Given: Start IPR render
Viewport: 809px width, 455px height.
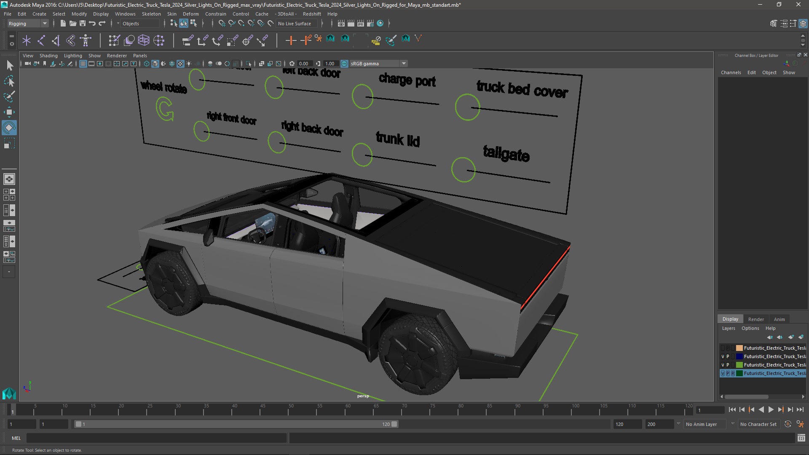Looking at the screenshot, I should click(x=361, y=24).
